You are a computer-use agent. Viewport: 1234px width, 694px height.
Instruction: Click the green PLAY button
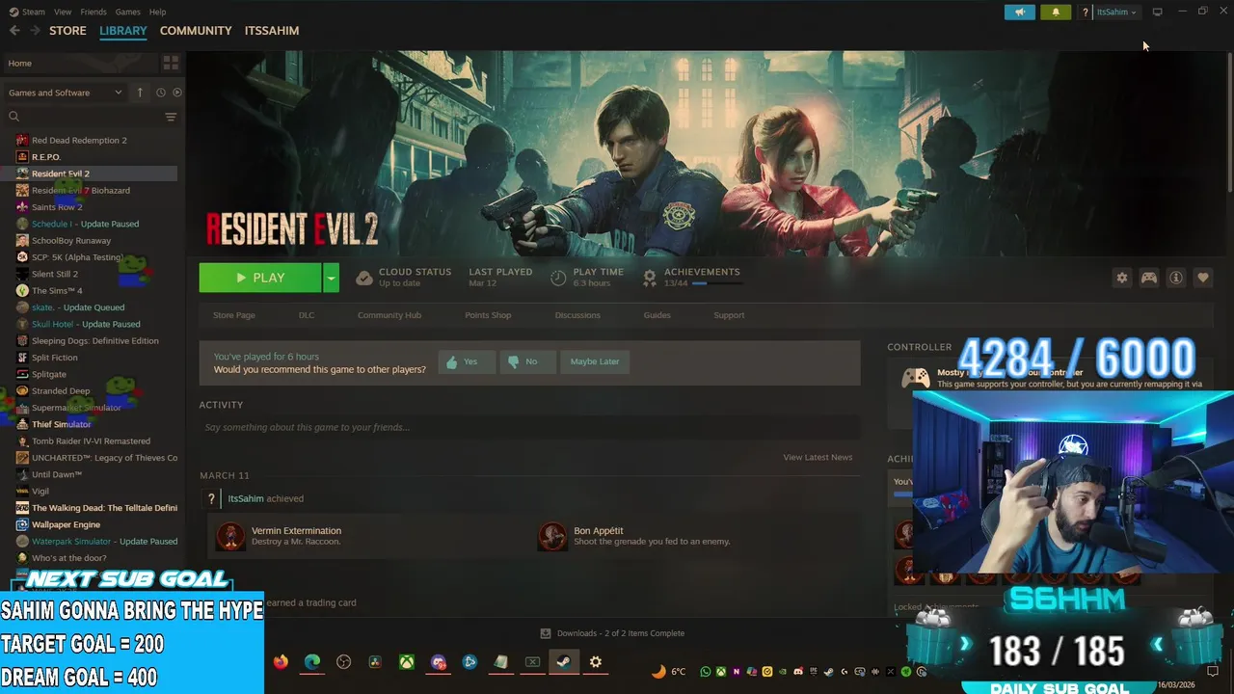click(x=260, y=278)
